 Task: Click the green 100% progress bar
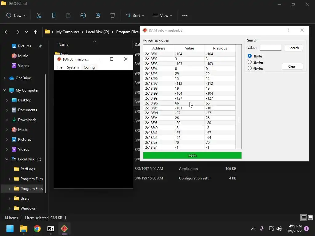click(192, 155)
